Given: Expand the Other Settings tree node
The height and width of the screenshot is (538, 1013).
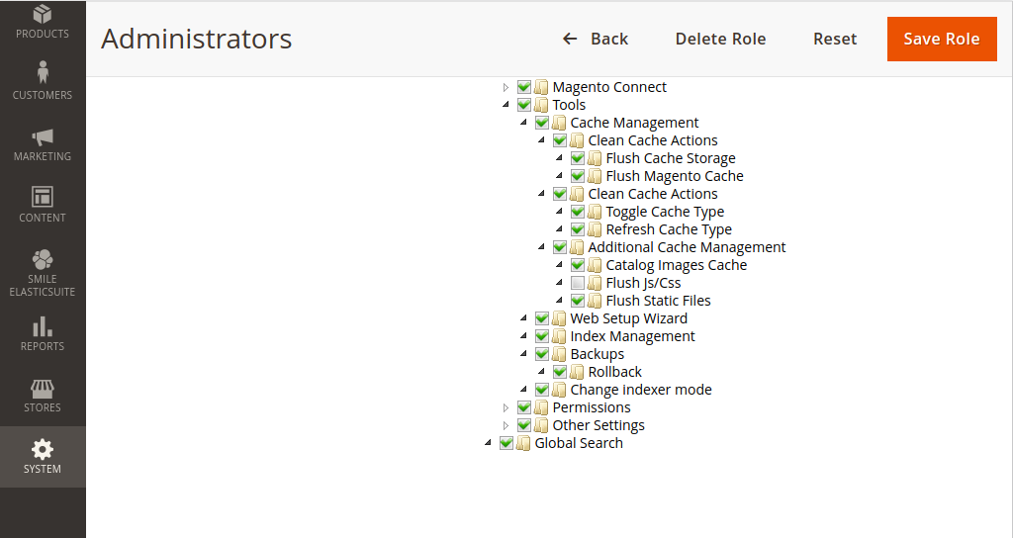Looking at the screenshot, I should pos(506,425).
